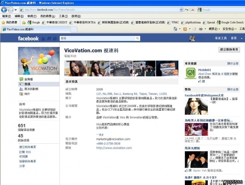Expand the 安全性(S) dropdown
Screen dimensions: 245x185
pos(229,29)
